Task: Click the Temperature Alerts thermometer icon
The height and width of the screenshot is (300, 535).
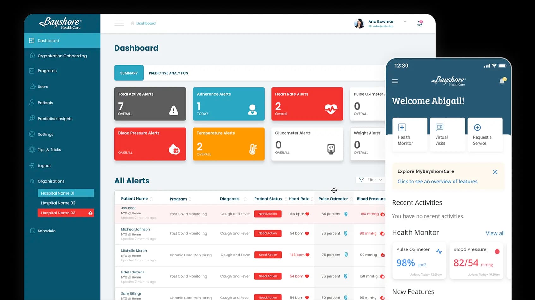Action: [x=253, y=149]
